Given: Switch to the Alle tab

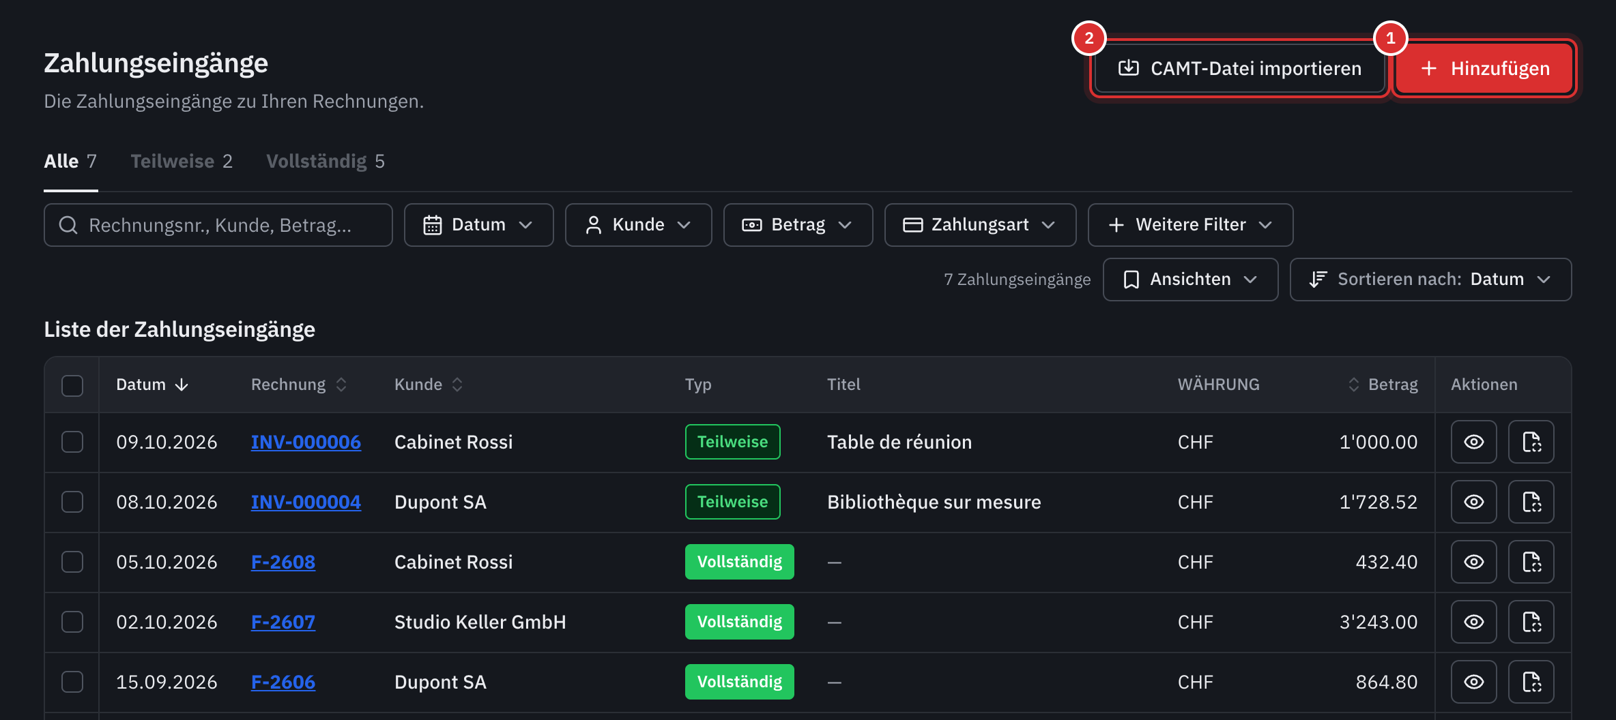Looking at the screenshot, I should coord(70,162).
